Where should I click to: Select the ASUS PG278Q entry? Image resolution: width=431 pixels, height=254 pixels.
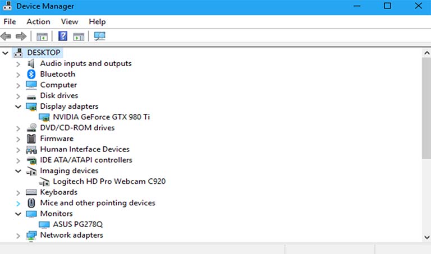(x=78, y=224)
